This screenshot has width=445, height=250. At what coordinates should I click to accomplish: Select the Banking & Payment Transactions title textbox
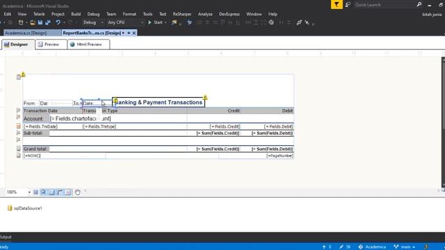[159, 102]
